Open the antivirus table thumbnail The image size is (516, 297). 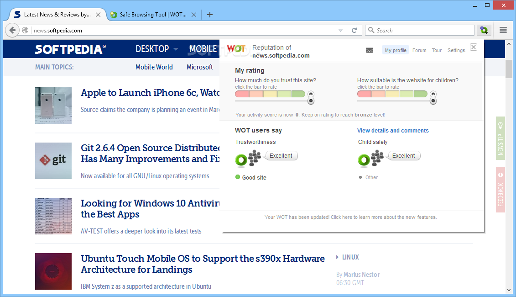pos(53,216)
